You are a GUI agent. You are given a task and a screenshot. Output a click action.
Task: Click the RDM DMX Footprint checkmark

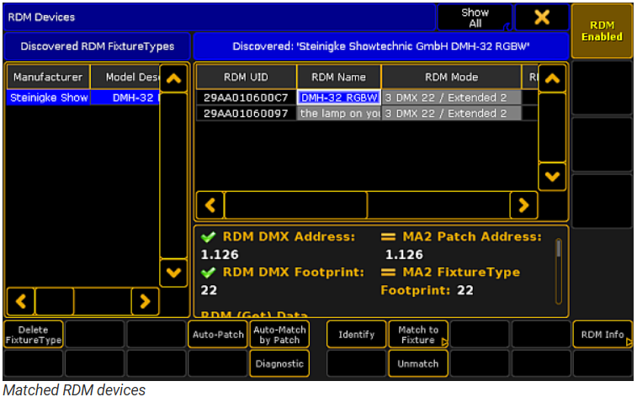coord(209,272)
